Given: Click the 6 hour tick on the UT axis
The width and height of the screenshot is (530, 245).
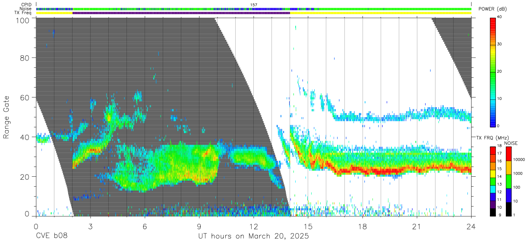Looking at the screenshot, I should point(145,226).
